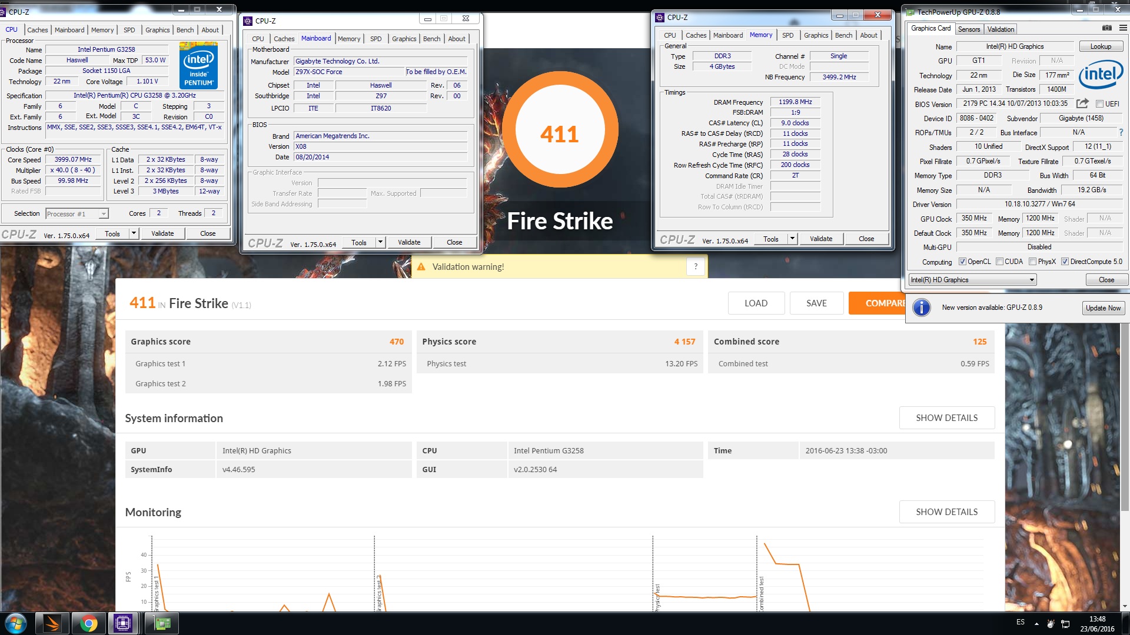Click COMPARE button in 3DMark results
This screenshot has width=1130, height=635.
pyautogui.click(x=877, y=303)
